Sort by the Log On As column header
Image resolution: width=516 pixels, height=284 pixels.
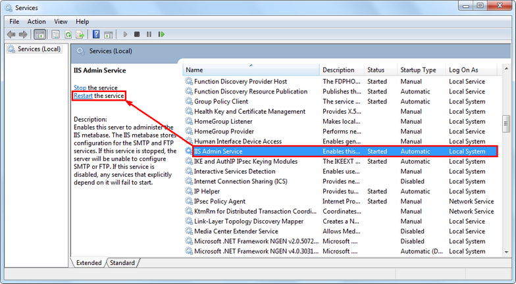pyautogui.click(x=471, y=70)
